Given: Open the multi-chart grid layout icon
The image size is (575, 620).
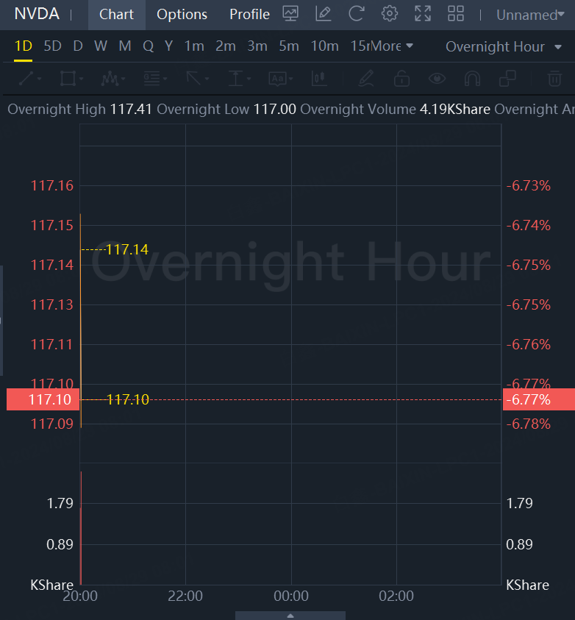Looking at the screenshot, I should coord(456,14).
